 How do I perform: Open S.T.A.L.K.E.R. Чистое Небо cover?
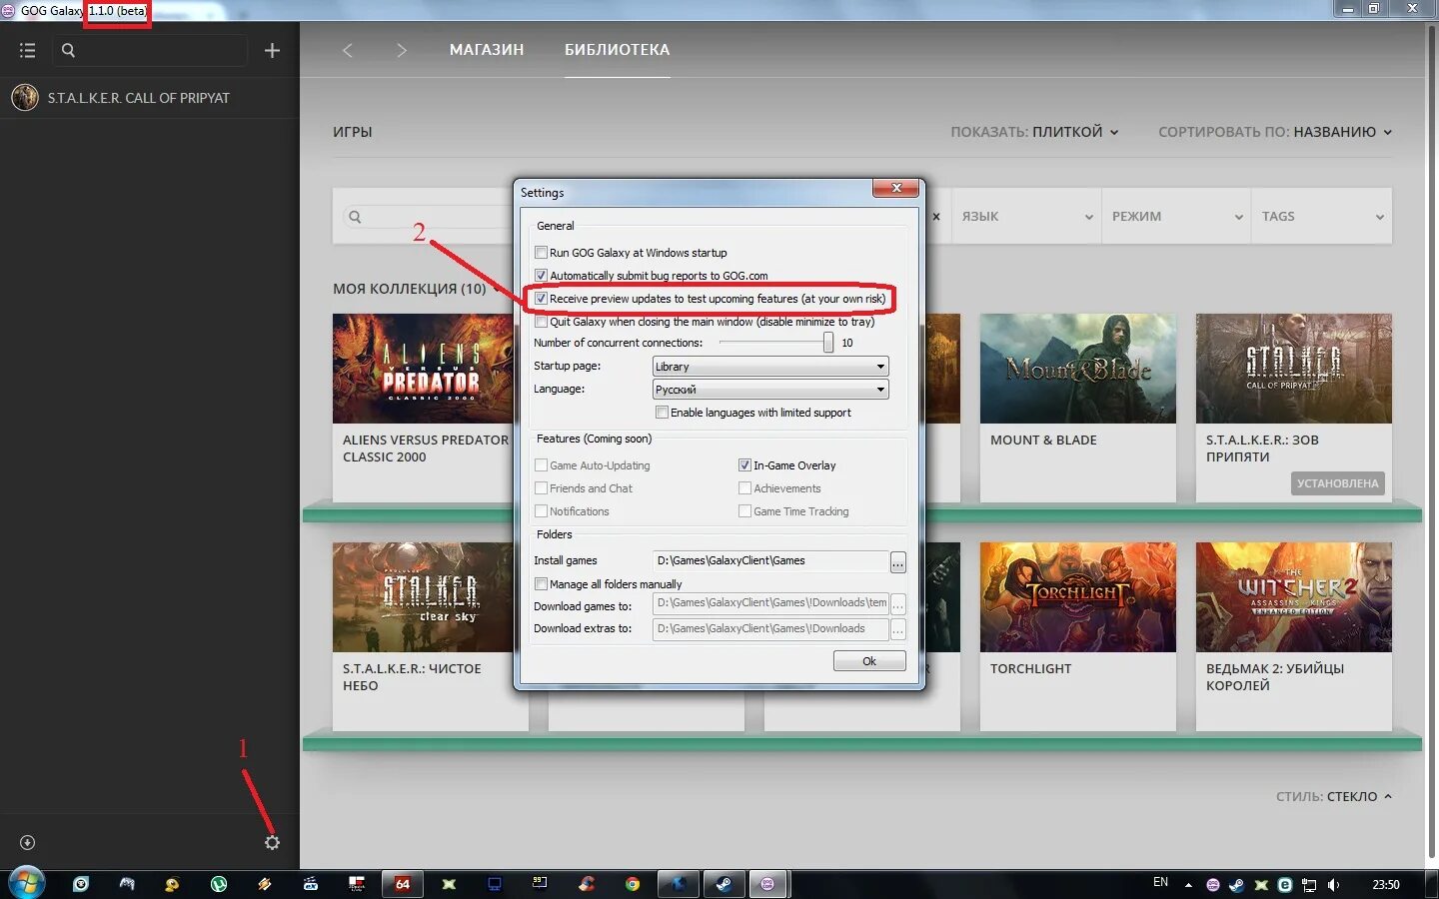tap(424, 597)
